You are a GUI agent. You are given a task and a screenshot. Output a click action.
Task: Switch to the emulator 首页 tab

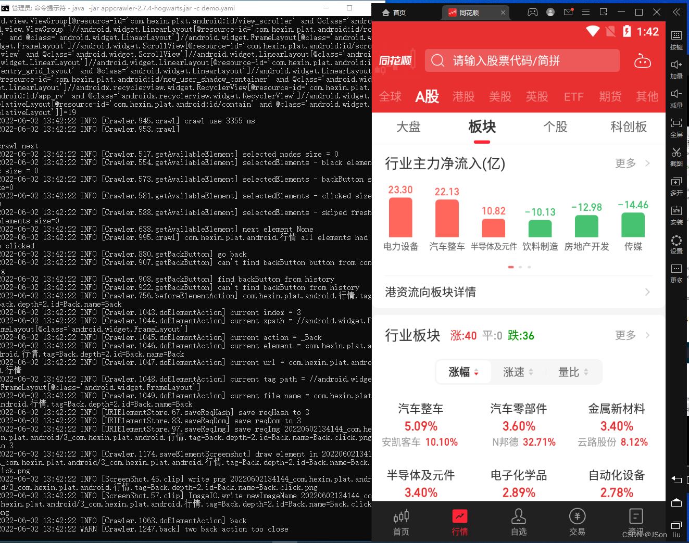pos(394,12)
